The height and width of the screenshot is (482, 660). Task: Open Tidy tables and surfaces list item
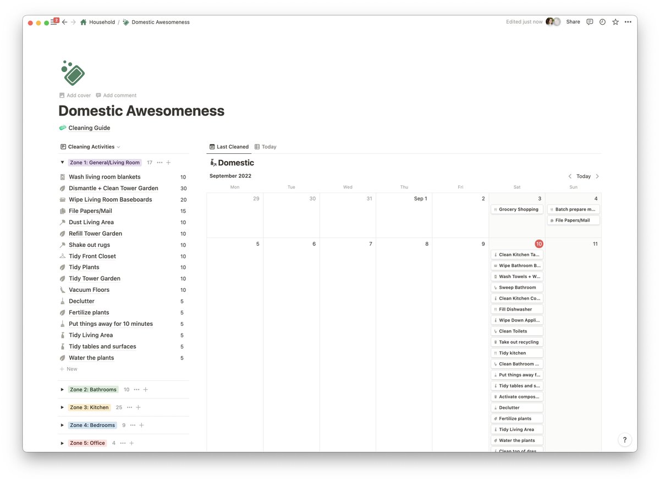[x=102, y=346]
